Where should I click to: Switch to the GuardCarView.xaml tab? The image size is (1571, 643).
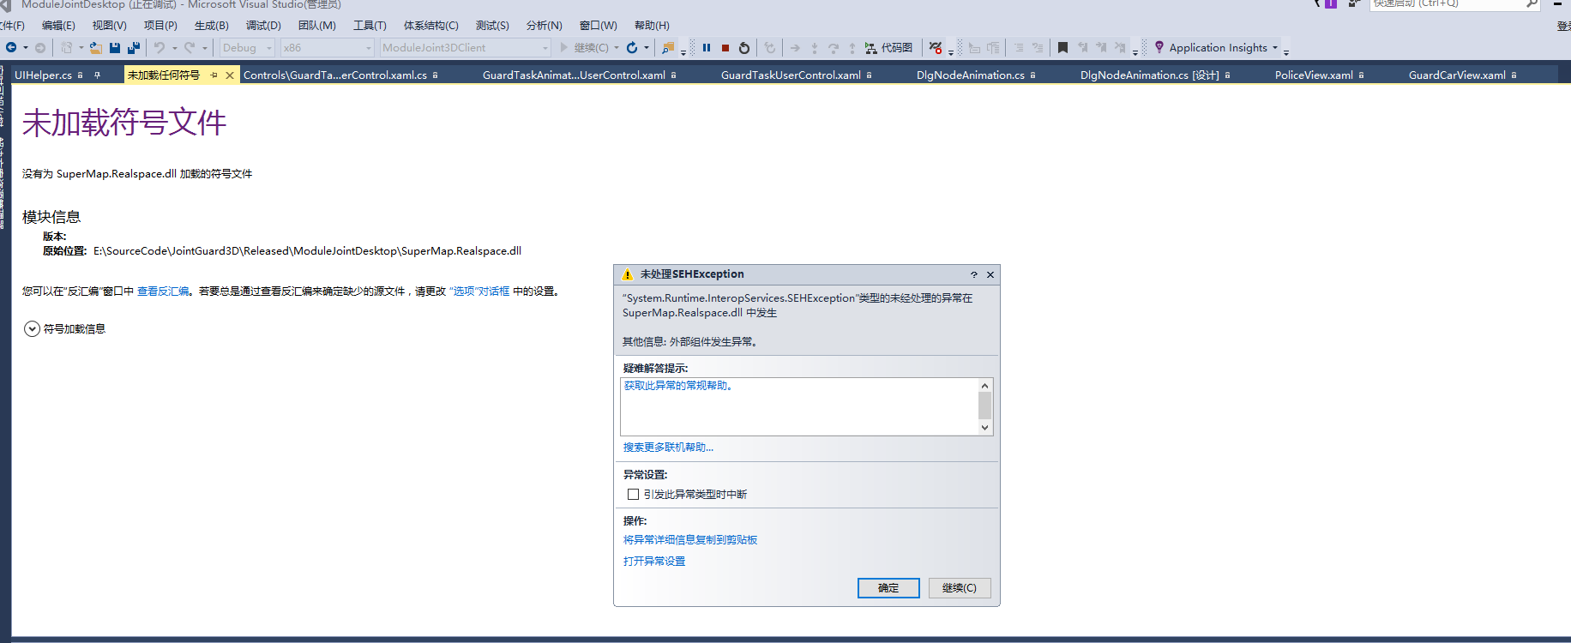click(x=1457, y=75)
